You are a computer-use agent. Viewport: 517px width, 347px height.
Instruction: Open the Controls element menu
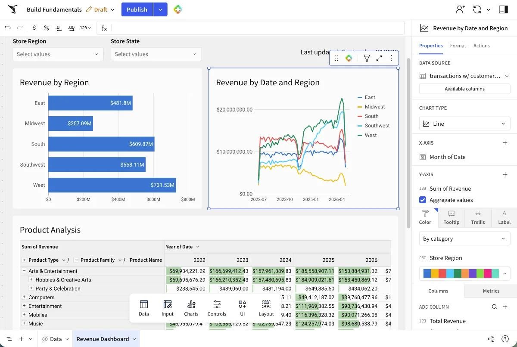click(217, 308)
